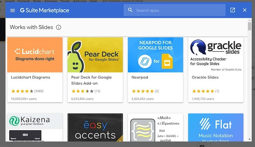Click the info icon beside Works with Slides
255x147 pixels.
[x=58, y=27]
